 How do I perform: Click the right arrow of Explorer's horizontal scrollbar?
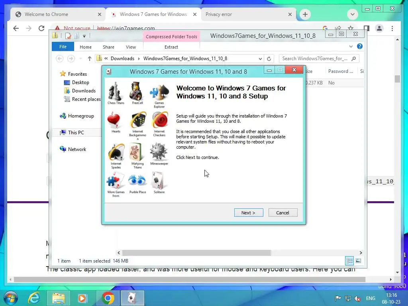361,253
